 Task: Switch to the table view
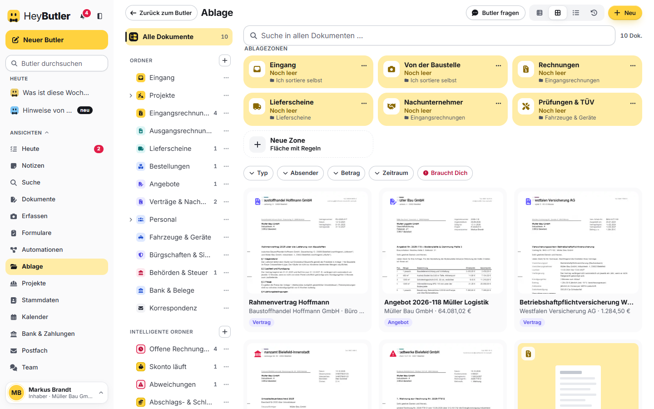tap(540, 13)
